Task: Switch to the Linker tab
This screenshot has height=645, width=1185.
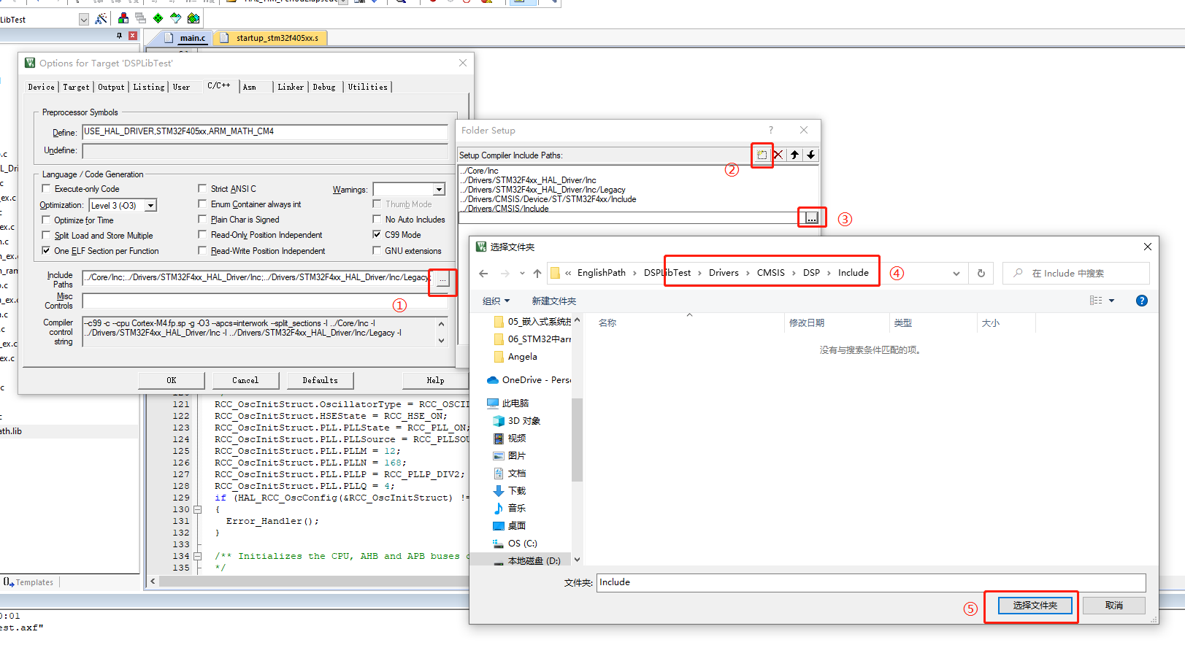Action: click(291, 87)
